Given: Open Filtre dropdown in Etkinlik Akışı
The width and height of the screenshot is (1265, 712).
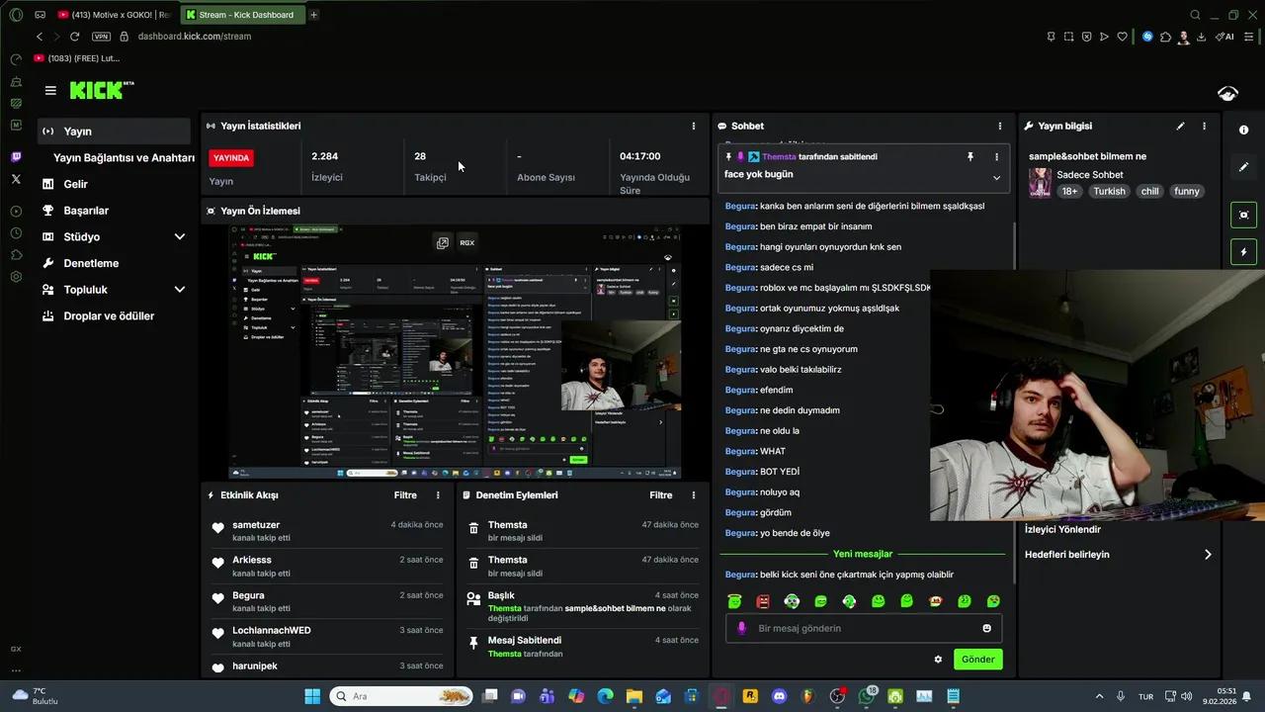Looking at the screenshot, I should point(405,495).
